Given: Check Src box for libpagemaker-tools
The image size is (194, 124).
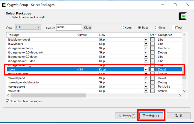Looking at the screenshot, I should (152, 48).
